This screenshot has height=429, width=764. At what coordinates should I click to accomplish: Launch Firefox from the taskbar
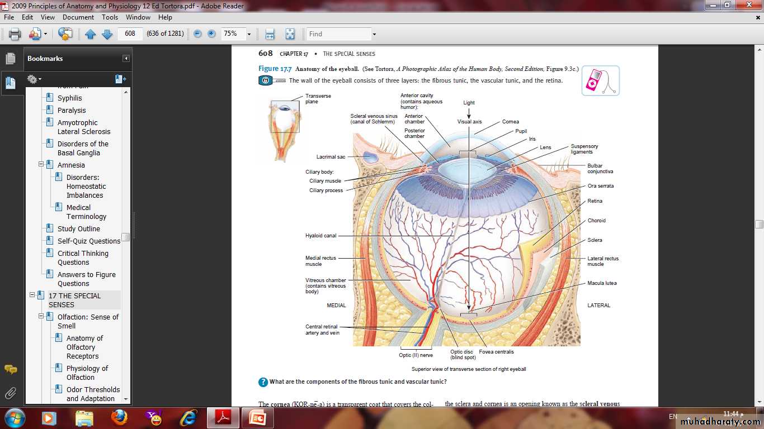coord(119,417)
